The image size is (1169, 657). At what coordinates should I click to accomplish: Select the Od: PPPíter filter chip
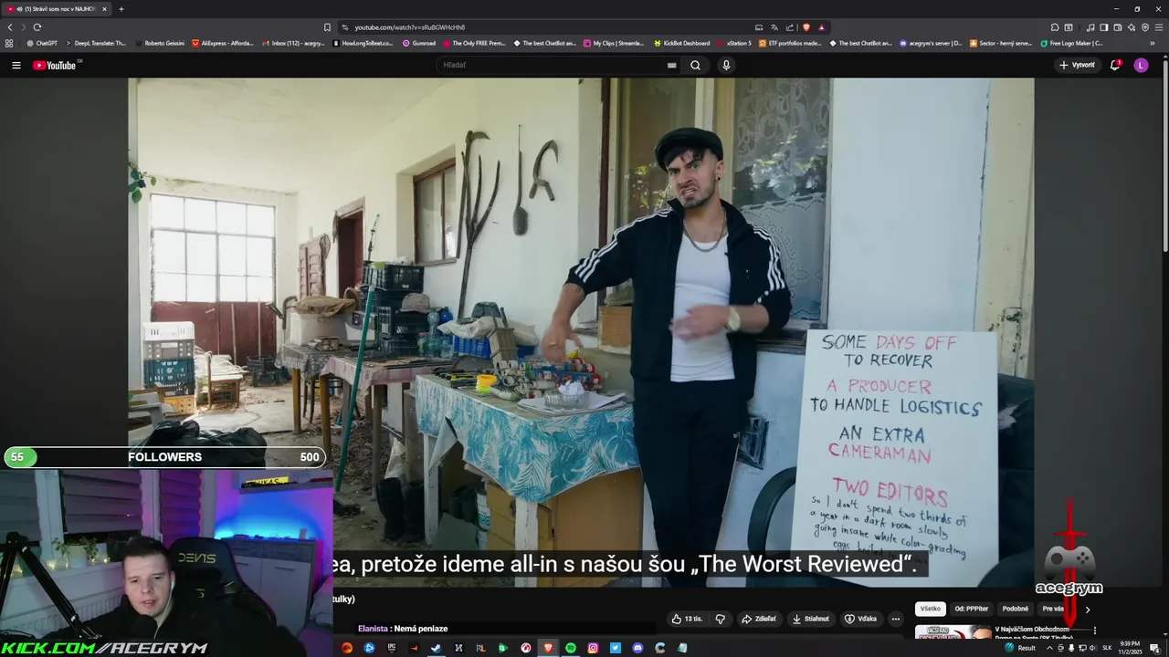pyautogui.click(x=972, y=609)
